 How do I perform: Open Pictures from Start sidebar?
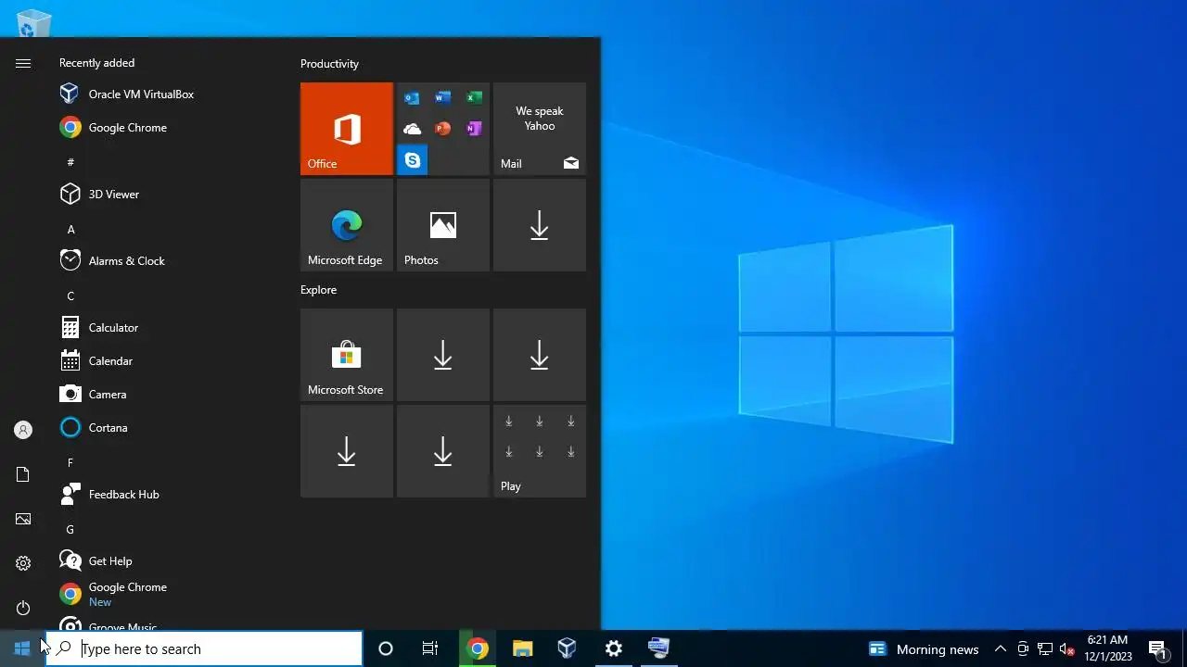[x=23, y=519]
